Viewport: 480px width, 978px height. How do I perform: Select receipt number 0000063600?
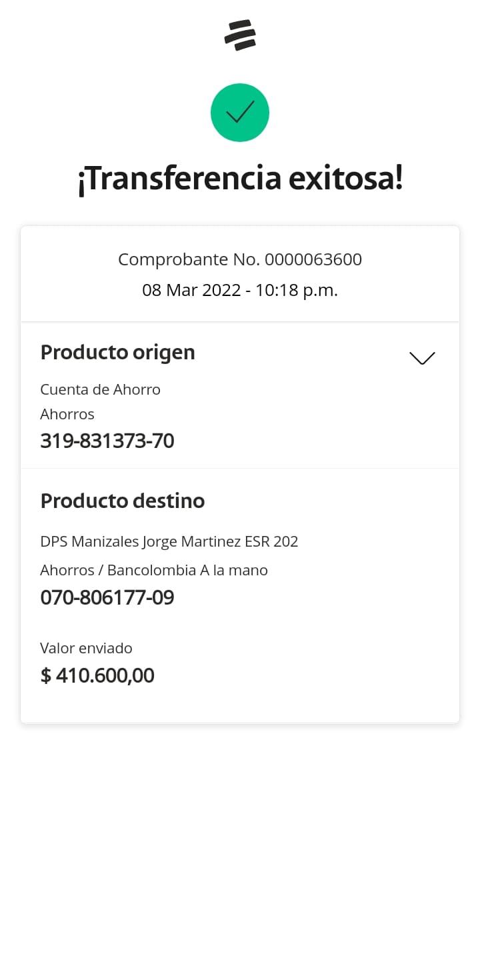[313, 259]
